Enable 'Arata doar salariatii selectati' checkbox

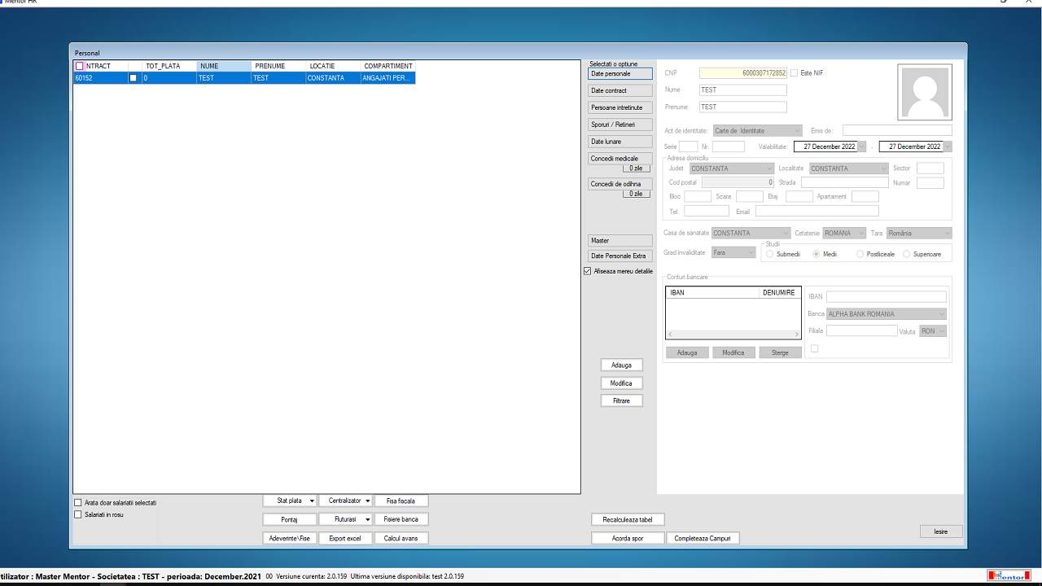pos(78,503)
